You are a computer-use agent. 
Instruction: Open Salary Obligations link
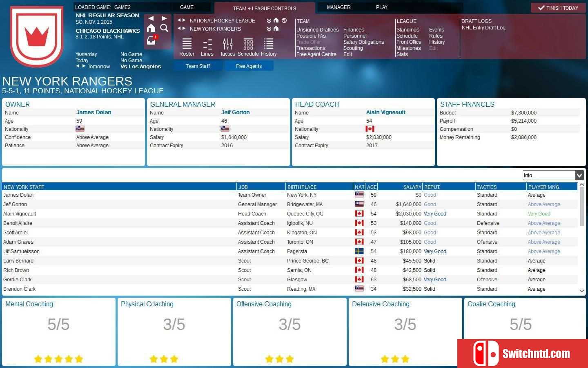(x=363, y=42)
